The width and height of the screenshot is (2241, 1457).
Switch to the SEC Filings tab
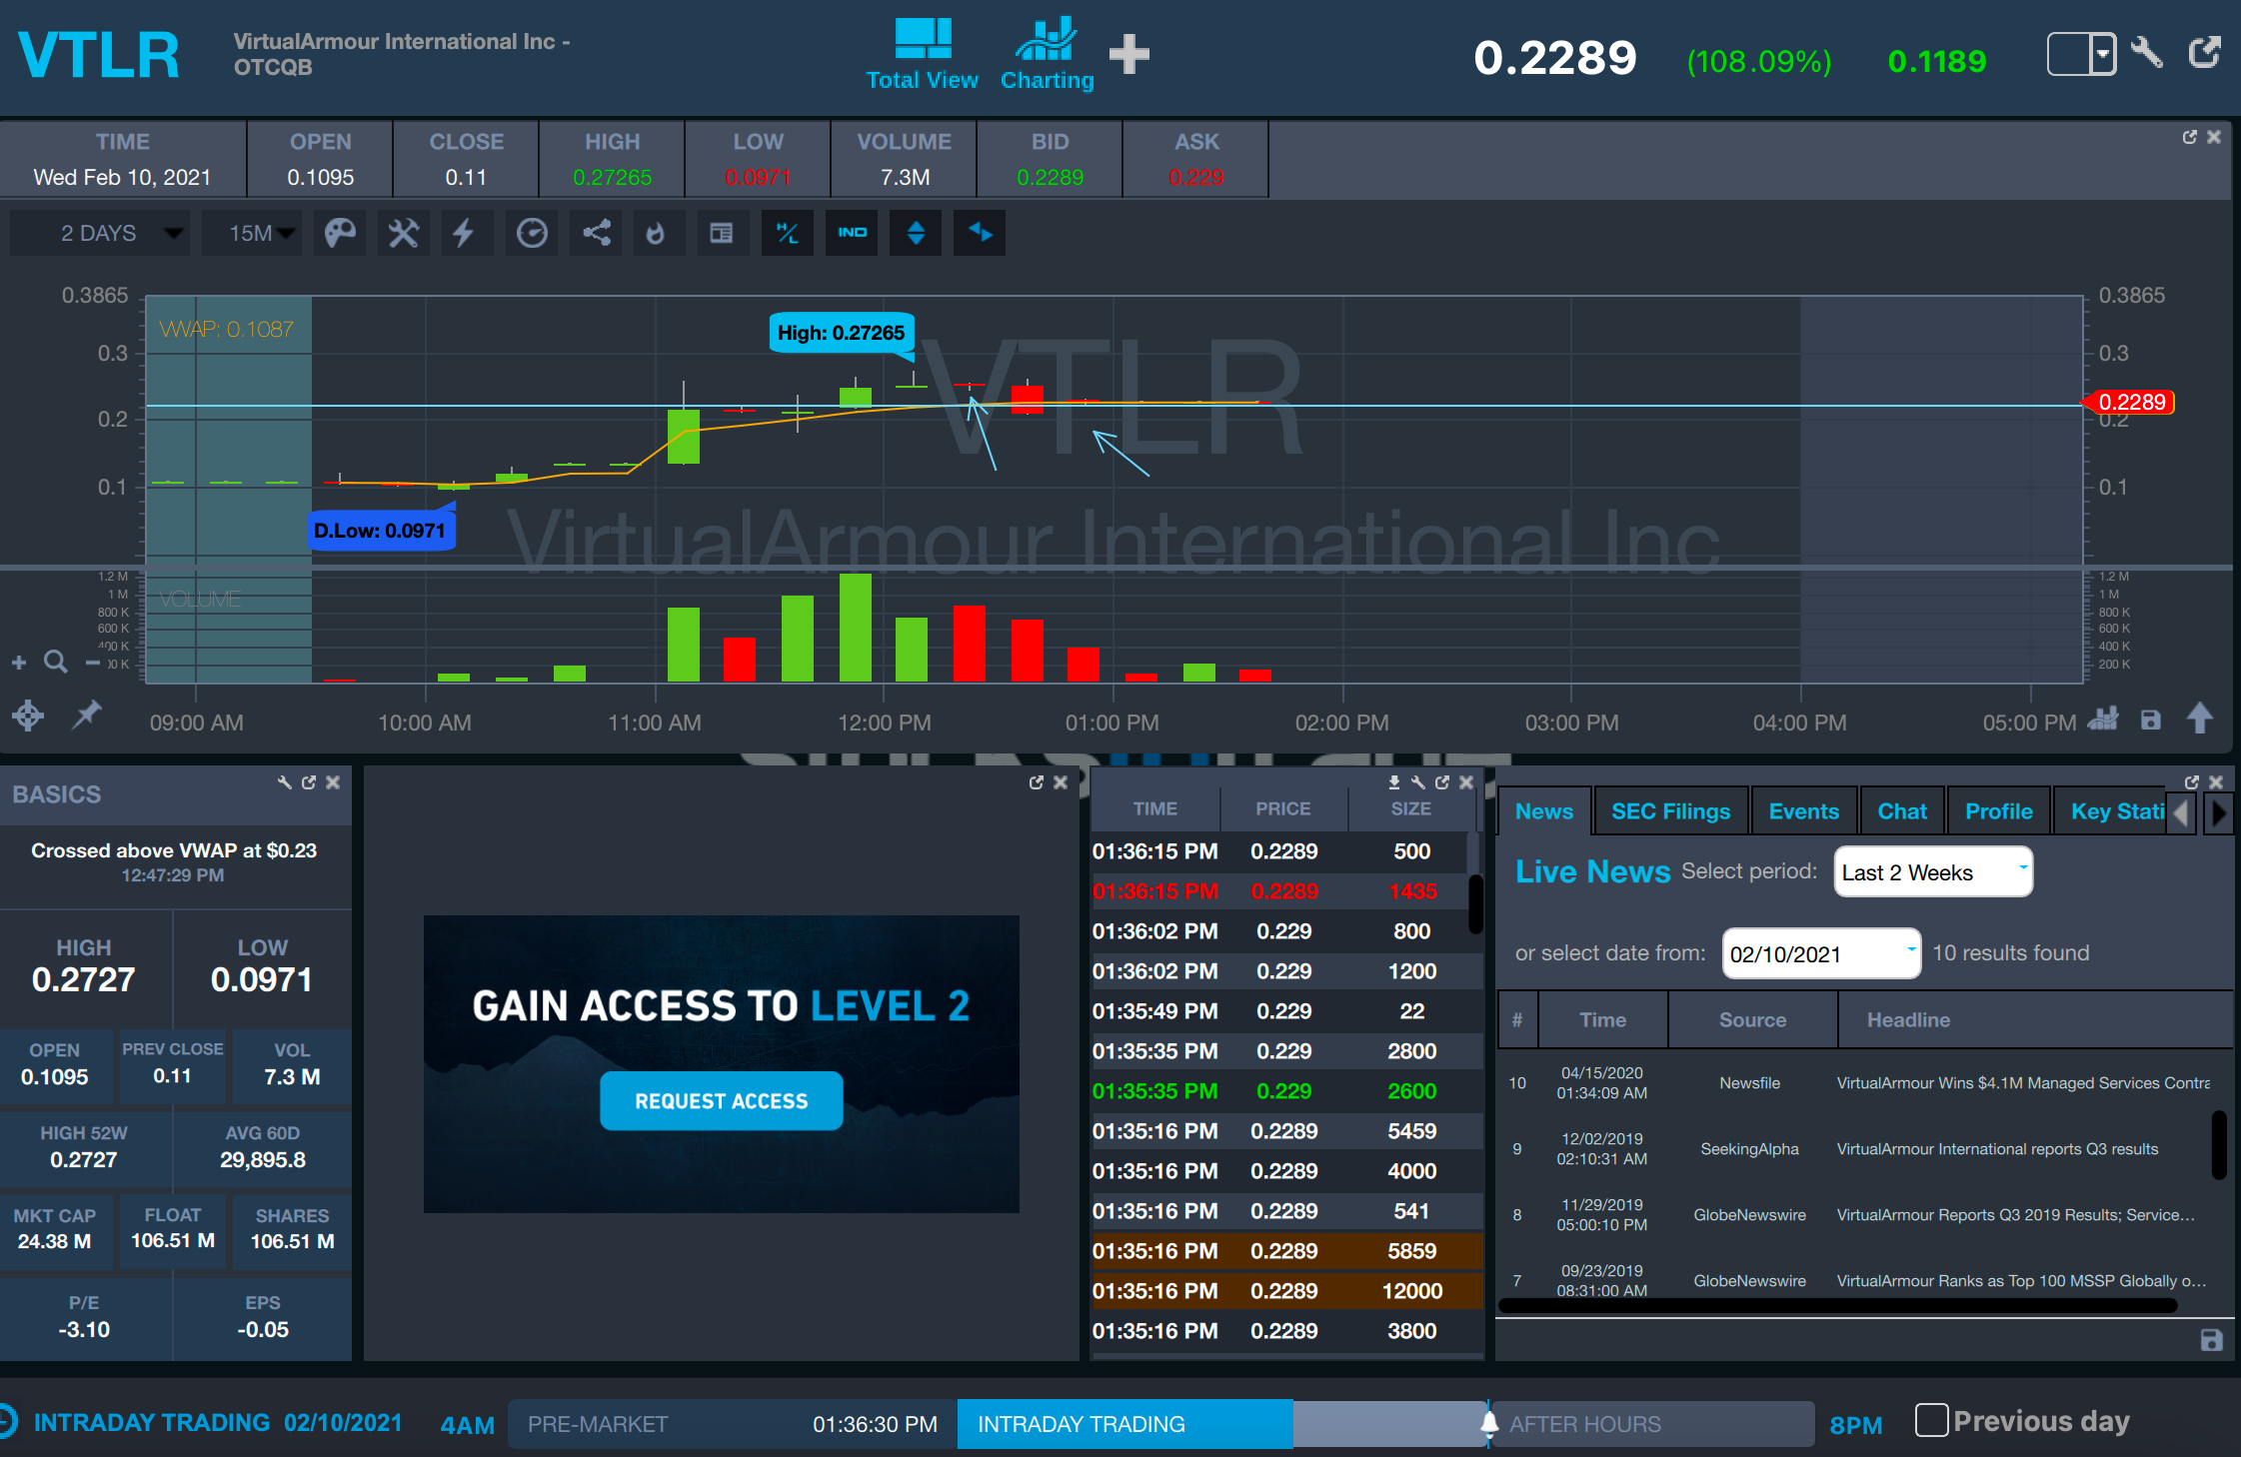(1669, 811)
